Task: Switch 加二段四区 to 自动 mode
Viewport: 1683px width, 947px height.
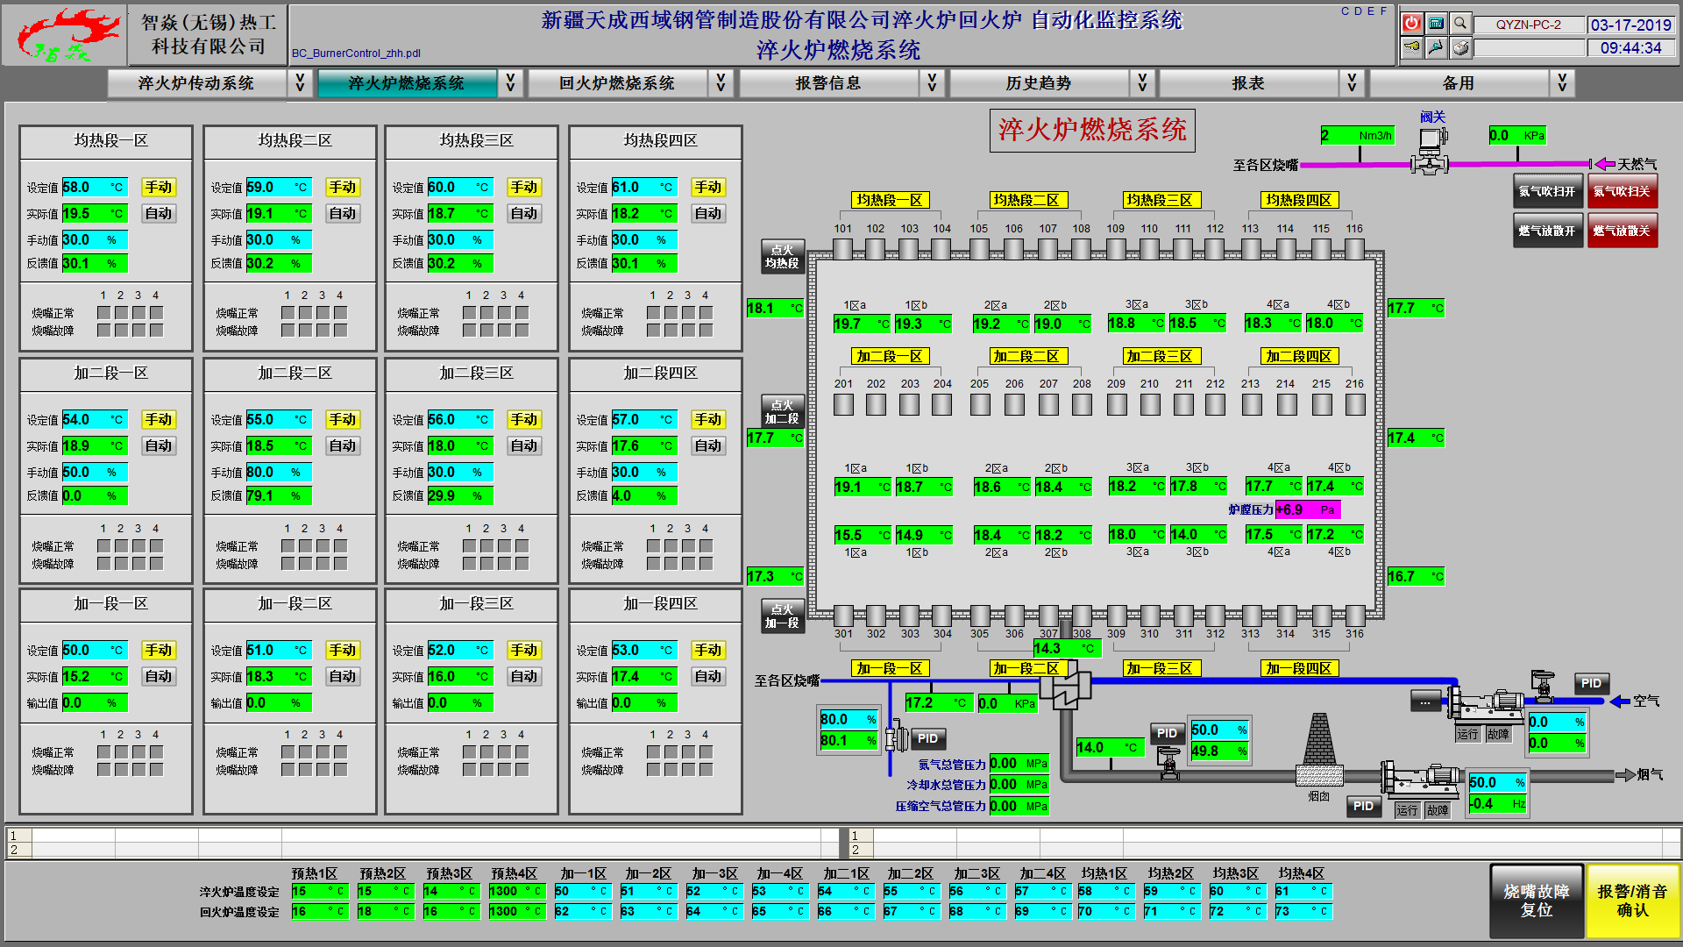Action: [x=708, y=445]
